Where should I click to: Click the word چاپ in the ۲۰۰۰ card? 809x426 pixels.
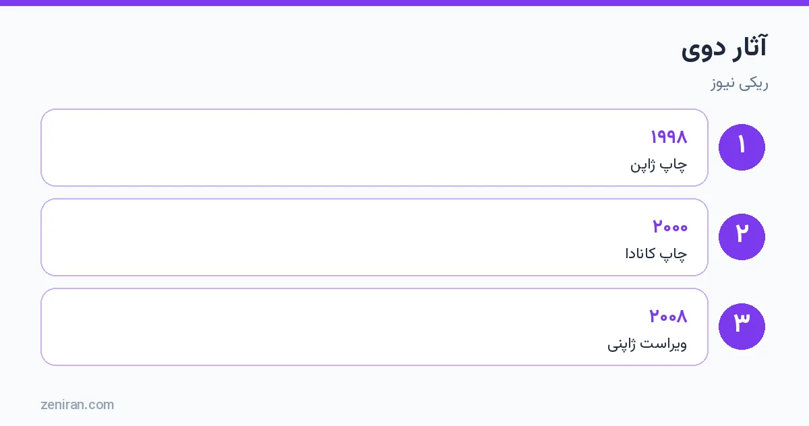[674, 254]
